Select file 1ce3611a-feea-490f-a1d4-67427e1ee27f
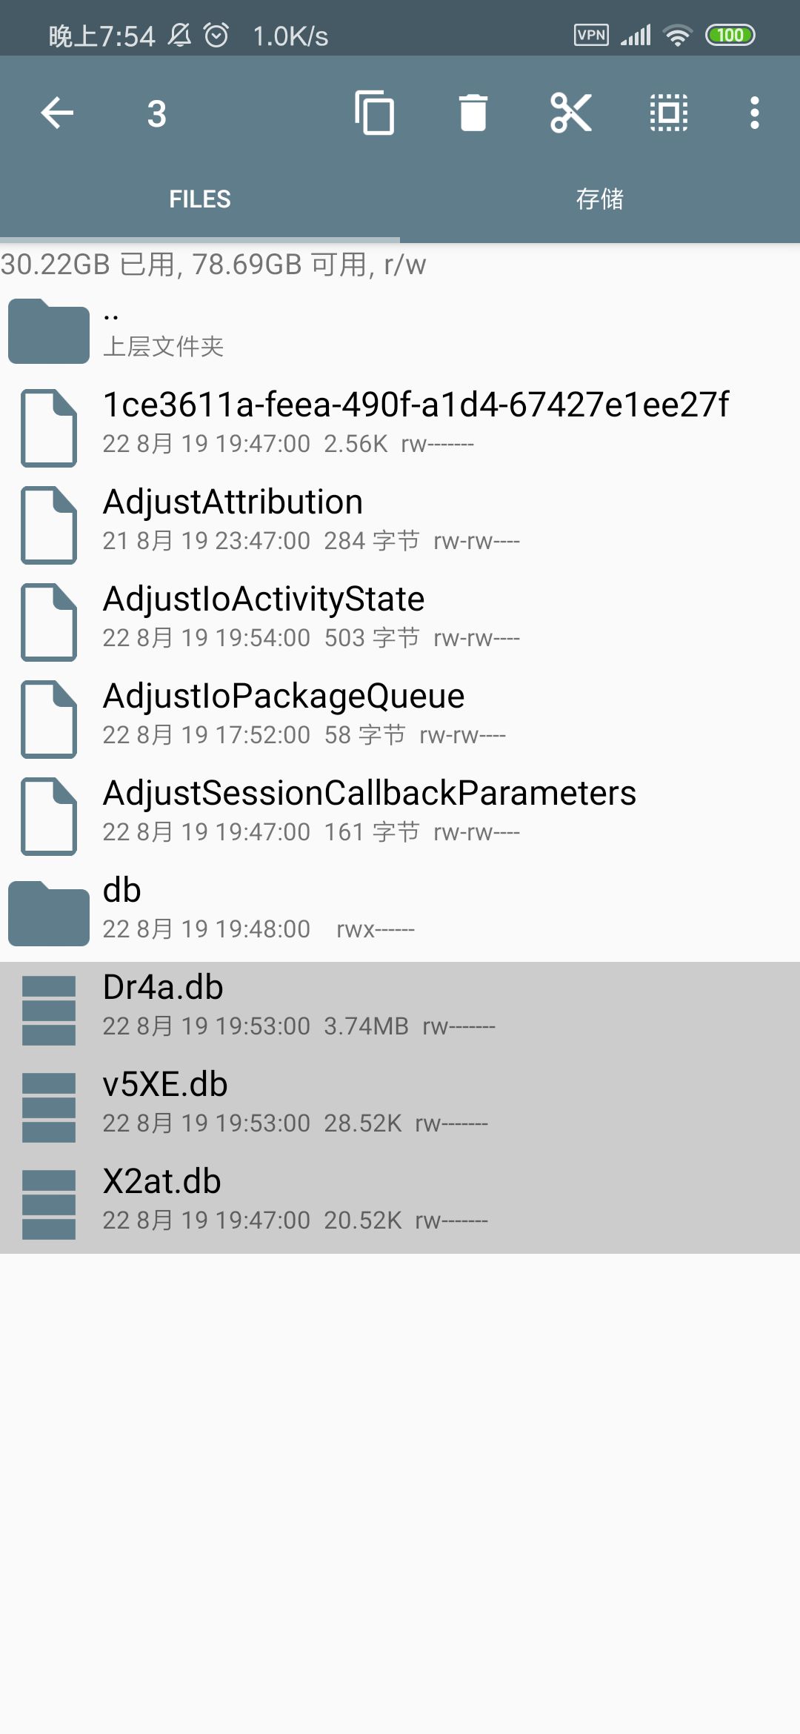Image resolution: width=800 pixels, height=1734 pixels. 400,428
